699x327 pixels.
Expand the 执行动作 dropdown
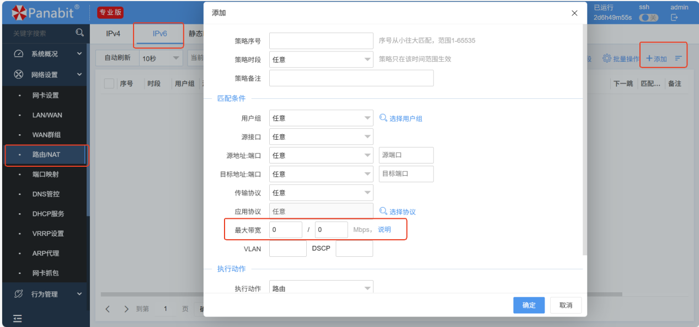[321, 288]
